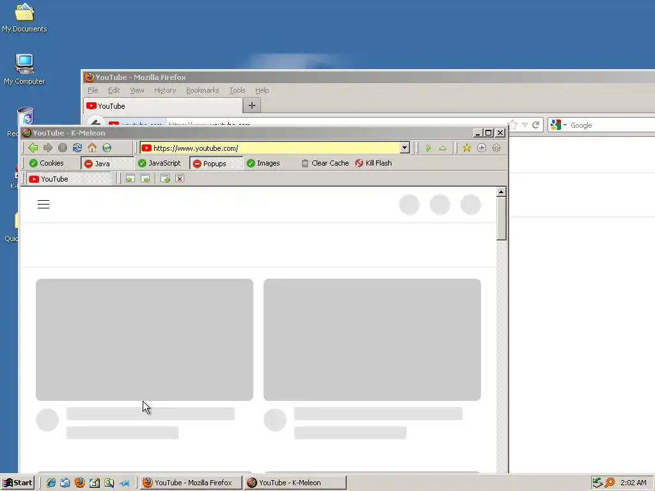The height and width of the screenshot is (491, 655).
Task: Launch Internet Explorer from quick launch
Action: point(51,483)
